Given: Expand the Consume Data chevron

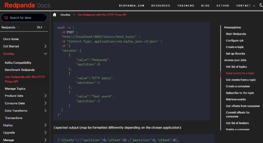Looking at the screenshot, I should click(45, 103).
